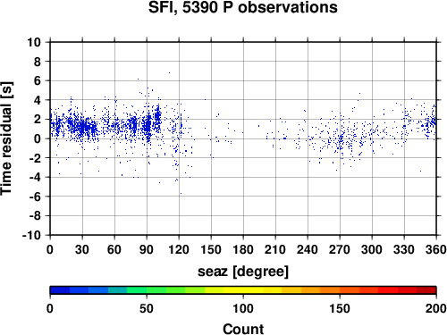Select the dark blue segment of colorbar

[60, 290]
